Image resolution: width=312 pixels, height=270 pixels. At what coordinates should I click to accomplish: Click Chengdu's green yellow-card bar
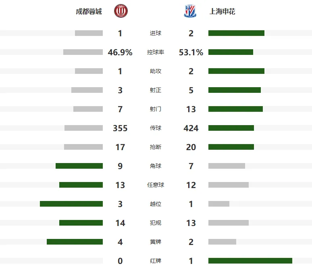pyautogui.click(x=75, y=242)
